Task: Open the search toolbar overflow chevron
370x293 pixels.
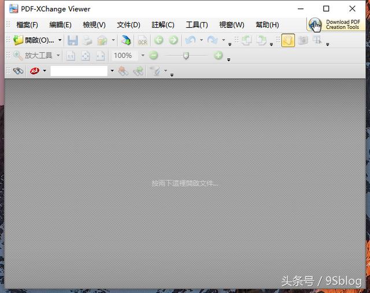Action: coord(172,75)
